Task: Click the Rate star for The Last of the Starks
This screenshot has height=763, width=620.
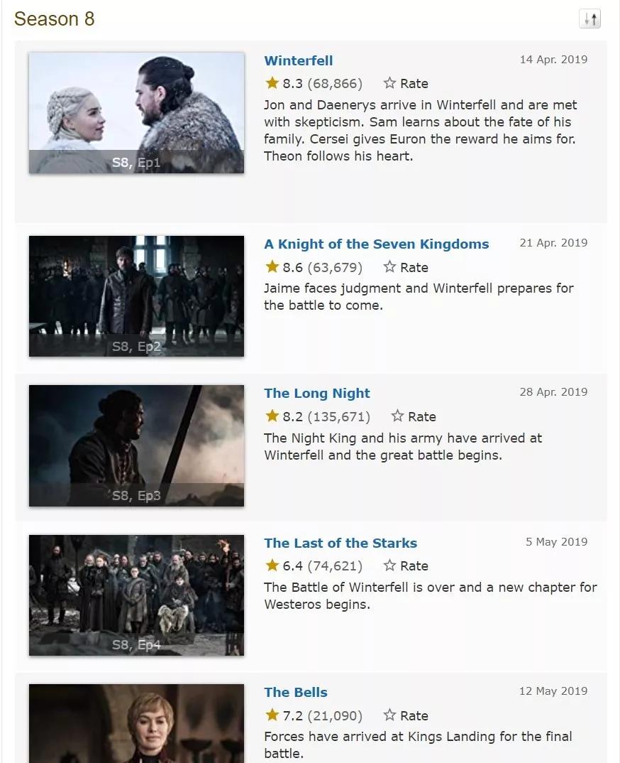Action: coord(389,566)
